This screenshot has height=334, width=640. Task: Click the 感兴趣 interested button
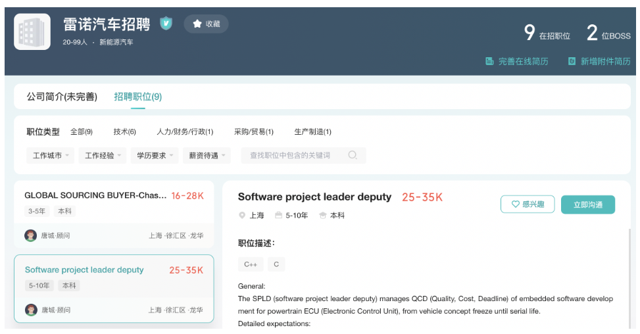[x=528, y=204]
